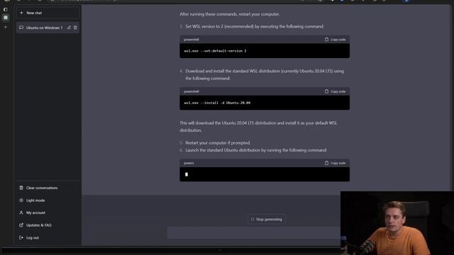454x255 pixels.
Task: Click the text 'Restart your computer if prompted.'
Action: pyautogui.click(x=218, y=143)
